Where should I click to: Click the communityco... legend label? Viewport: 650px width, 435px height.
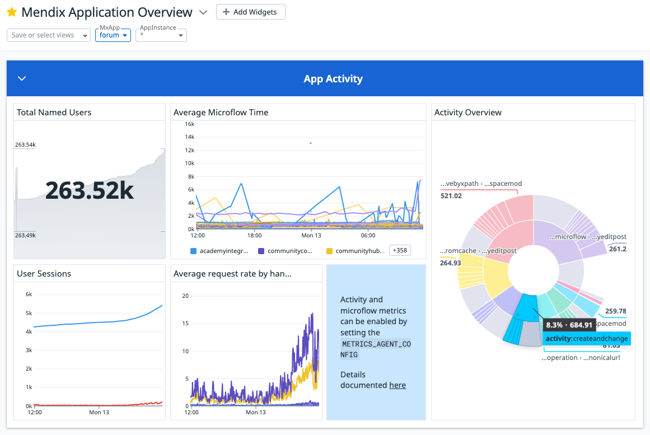click(x=290, y=251)
